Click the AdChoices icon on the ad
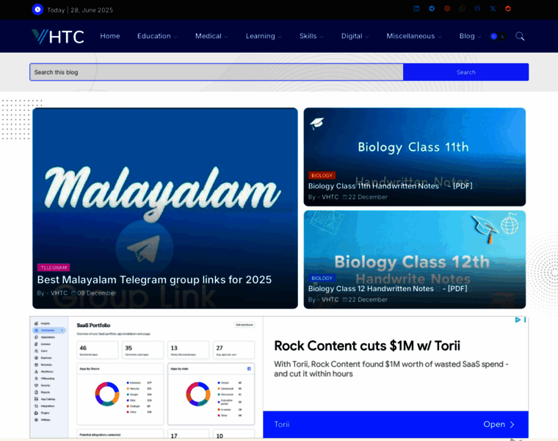The width and height of the screenshot is (558, 441). tap(518, 320)
